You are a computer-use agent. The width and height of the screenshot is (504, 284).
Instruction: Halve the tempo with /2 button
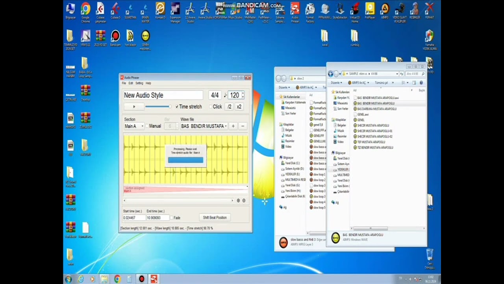tap(229, 106)
